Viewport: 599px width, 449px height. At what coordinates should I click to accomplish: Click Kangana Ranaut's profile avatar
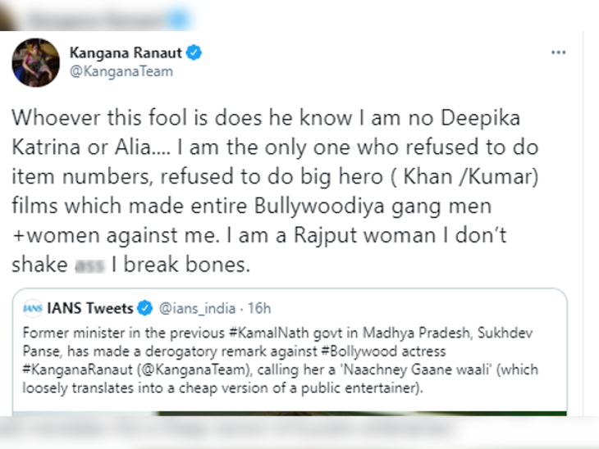35,62
